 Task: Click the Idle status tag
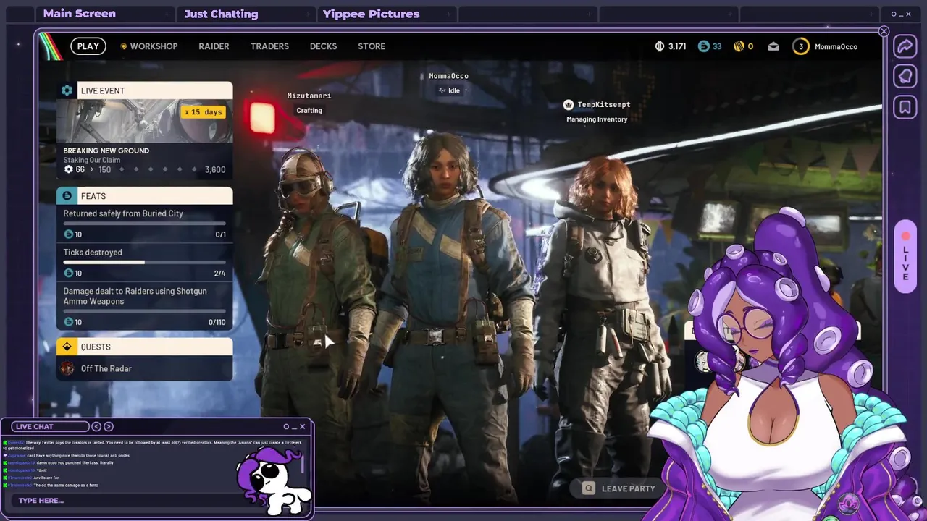point(449,90)
